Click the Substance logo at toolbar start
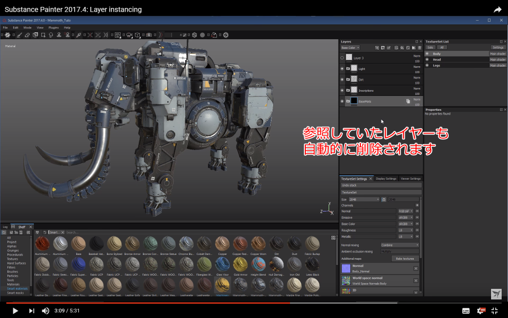Image resolution: width=508 pixels, height=318 pixels. 7,35
